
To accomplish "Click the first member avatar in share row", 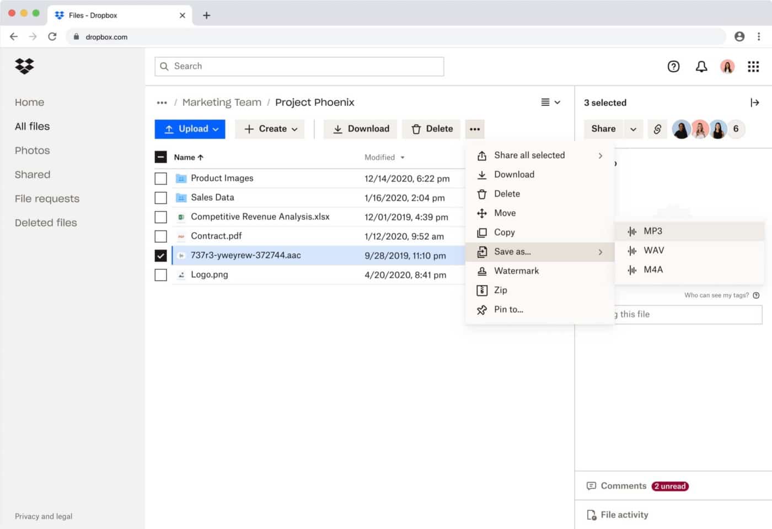I will (x=682, y=129).
